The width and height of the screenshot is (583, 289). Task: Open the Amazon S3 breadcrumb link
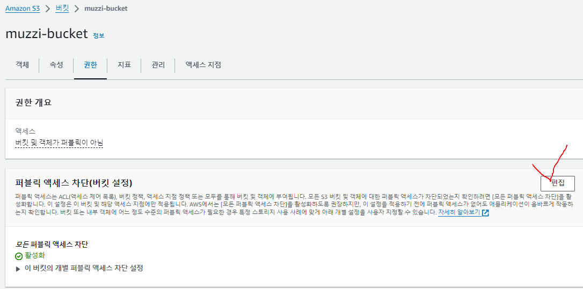pos(23,8)
